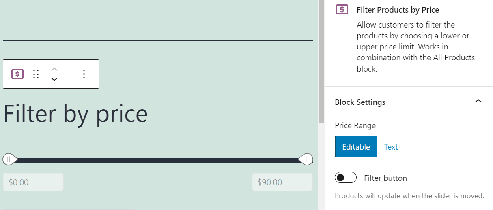Click the Block Settings section title
The width and height of the screenshot is (493, 210).
(360, 102)
